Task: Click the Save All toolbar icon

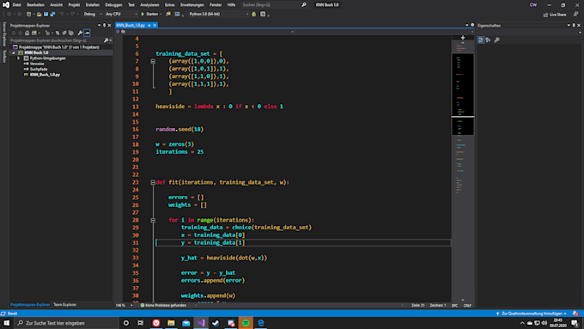Action: 52,14
